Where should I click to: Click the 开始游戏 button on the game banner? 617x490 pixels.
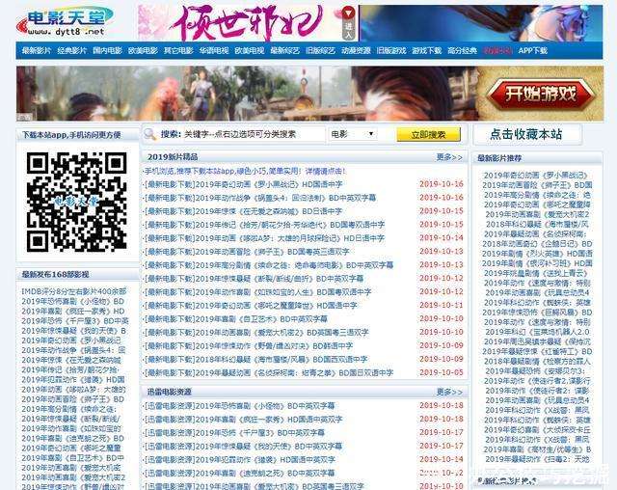pyautogui.click(x=540, y=95)
